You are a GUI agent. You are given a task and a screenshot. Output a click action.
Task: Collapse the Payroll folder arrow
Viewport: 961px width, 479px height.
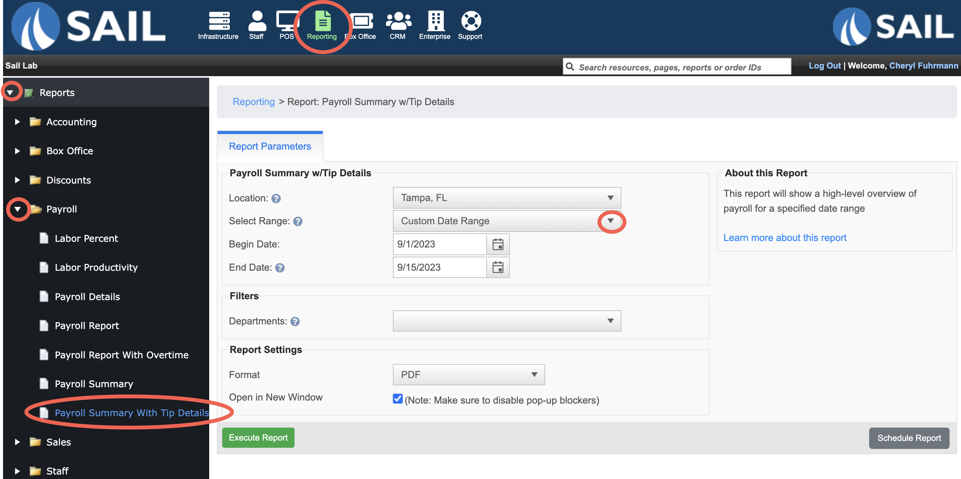[x=18, y=209]
